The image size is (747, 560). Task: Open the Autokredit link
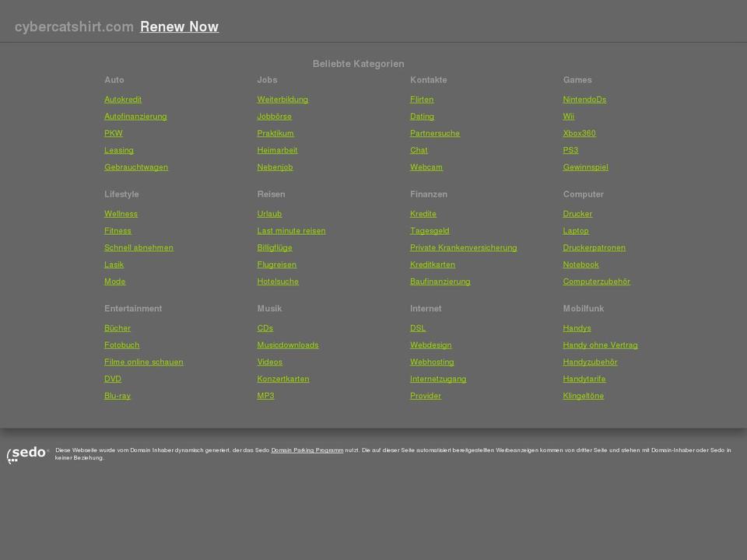[x=123, y=100]
